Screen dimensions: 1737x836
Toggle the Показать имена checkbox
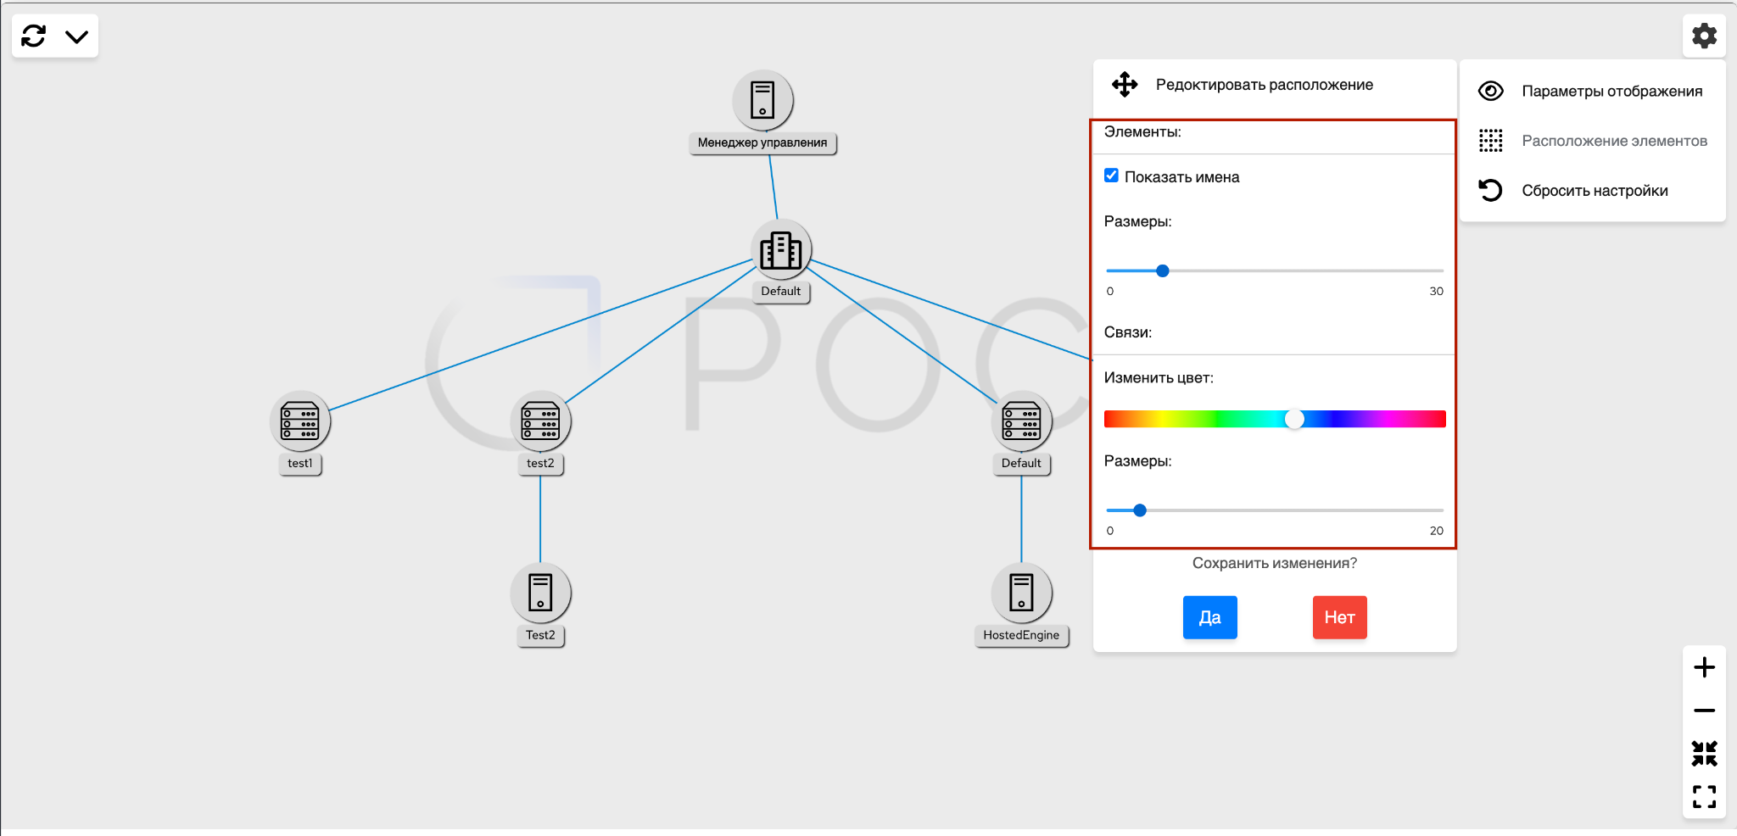[1111, 176]
